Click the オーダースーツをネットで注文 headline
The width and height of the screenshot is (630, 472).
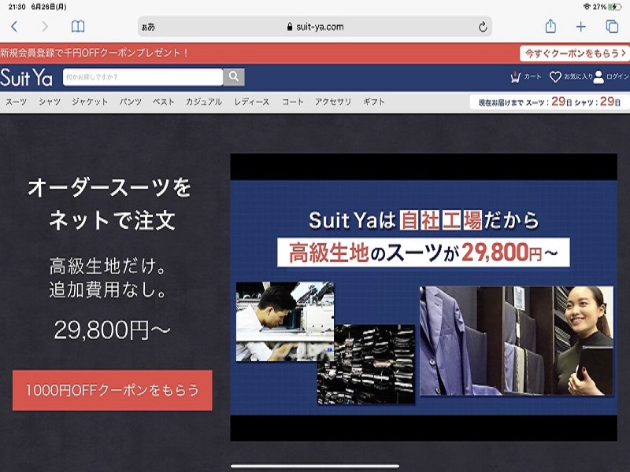click(109, 204)
